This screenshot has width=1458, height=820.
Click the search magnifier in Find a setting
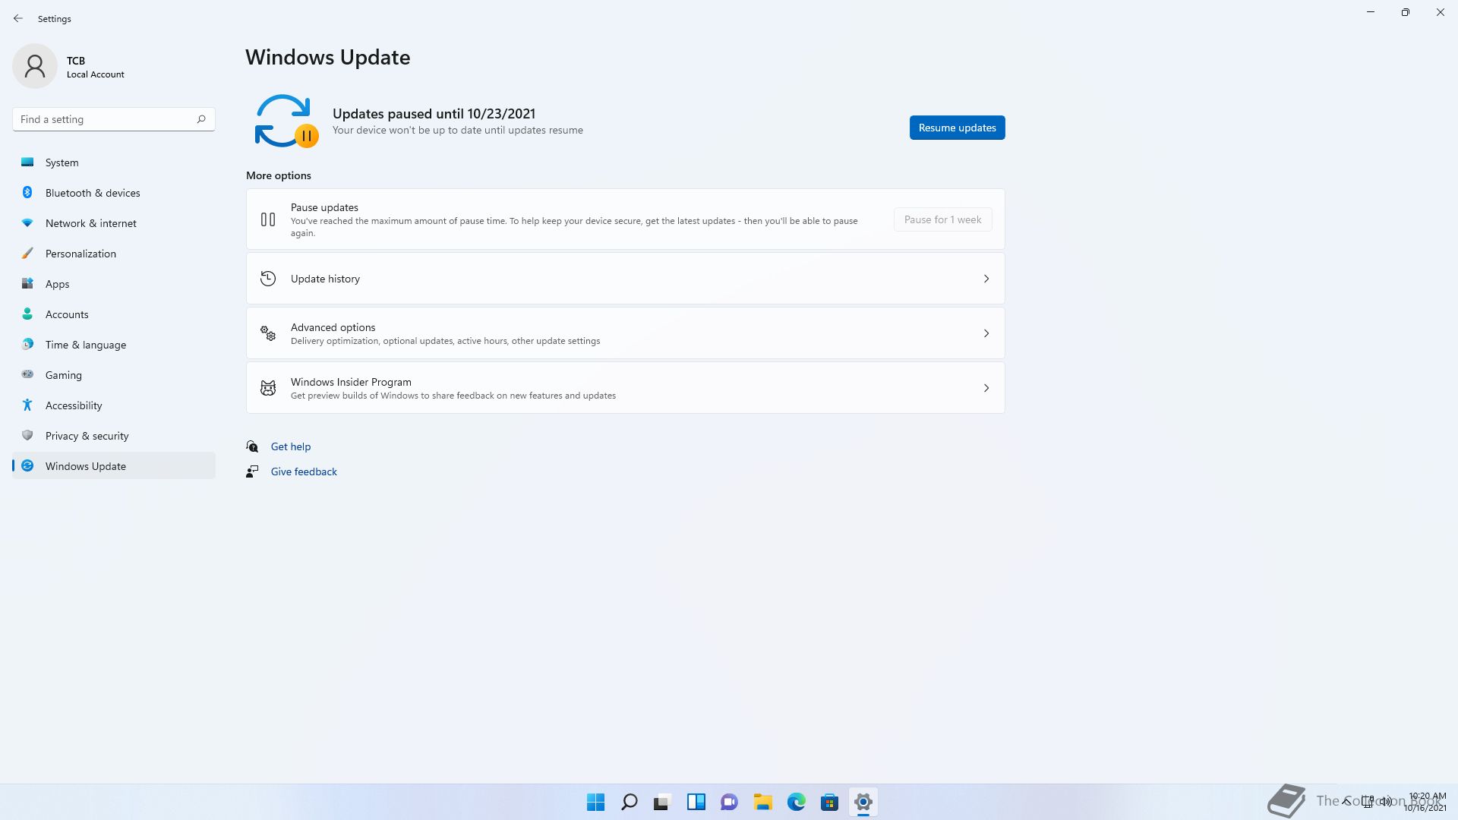click(x=201, y=119)
